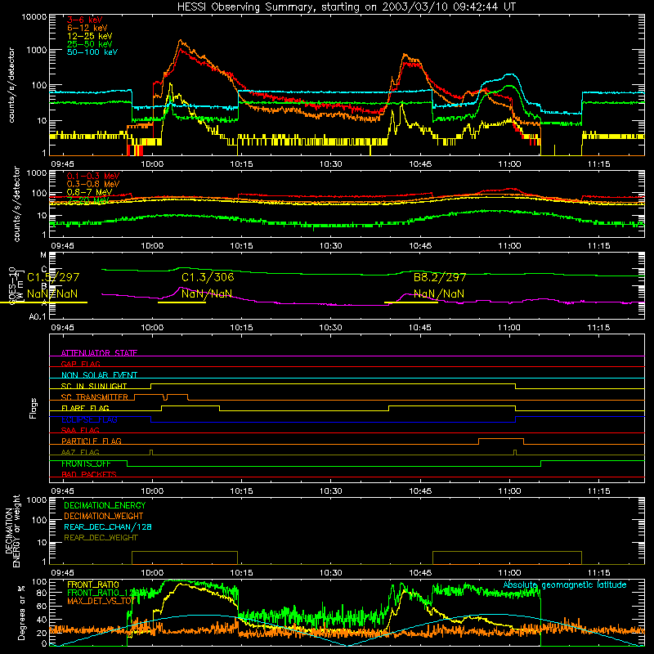
Task: Click the REAR_DEC_WEIGHT legend label
Action: (x=101, y=538)
